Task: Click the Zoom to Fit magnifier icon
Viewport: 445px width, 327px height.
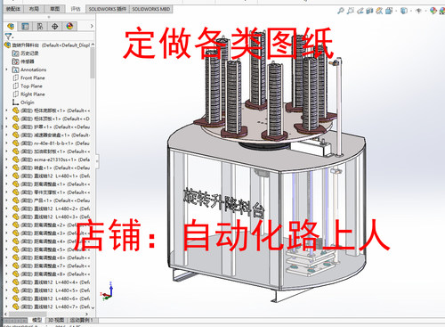Action: [x=341, y=11]
